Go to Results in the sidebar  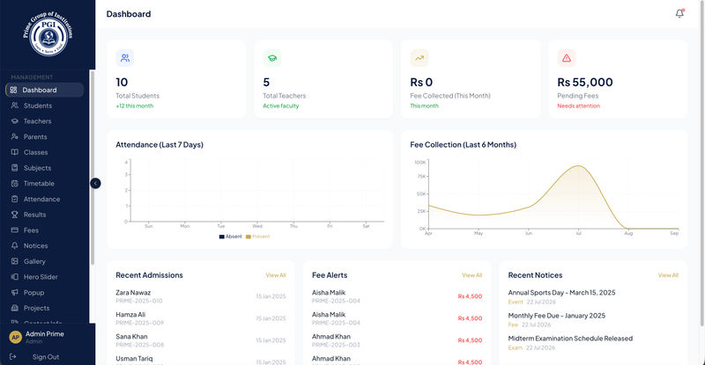[x=45, y=215]
